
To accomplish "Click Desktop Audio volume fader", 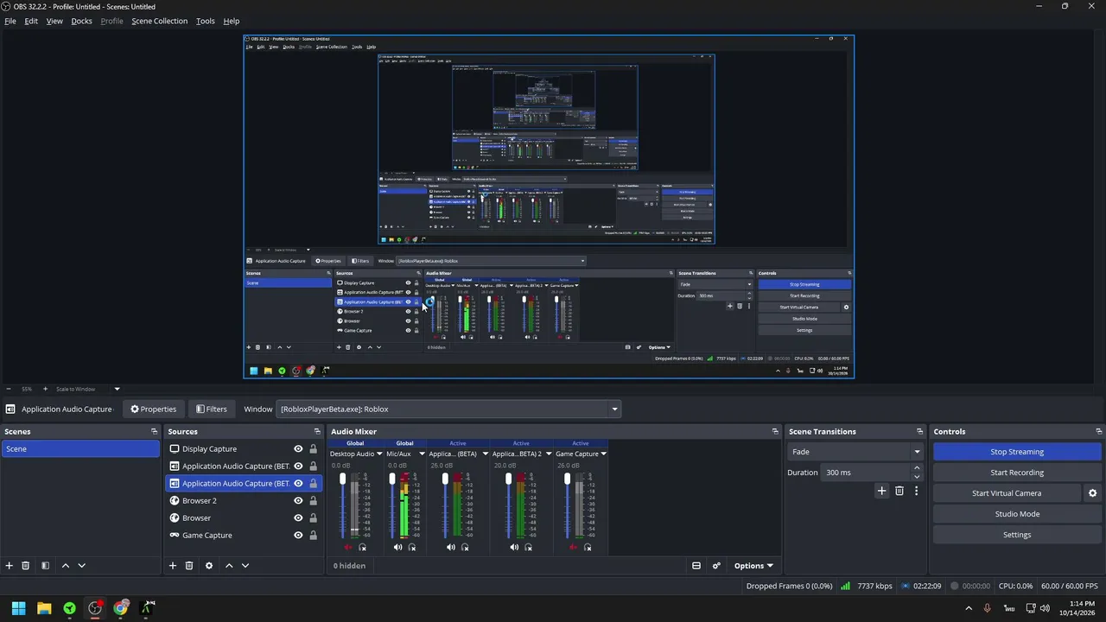I will point(343,479).
